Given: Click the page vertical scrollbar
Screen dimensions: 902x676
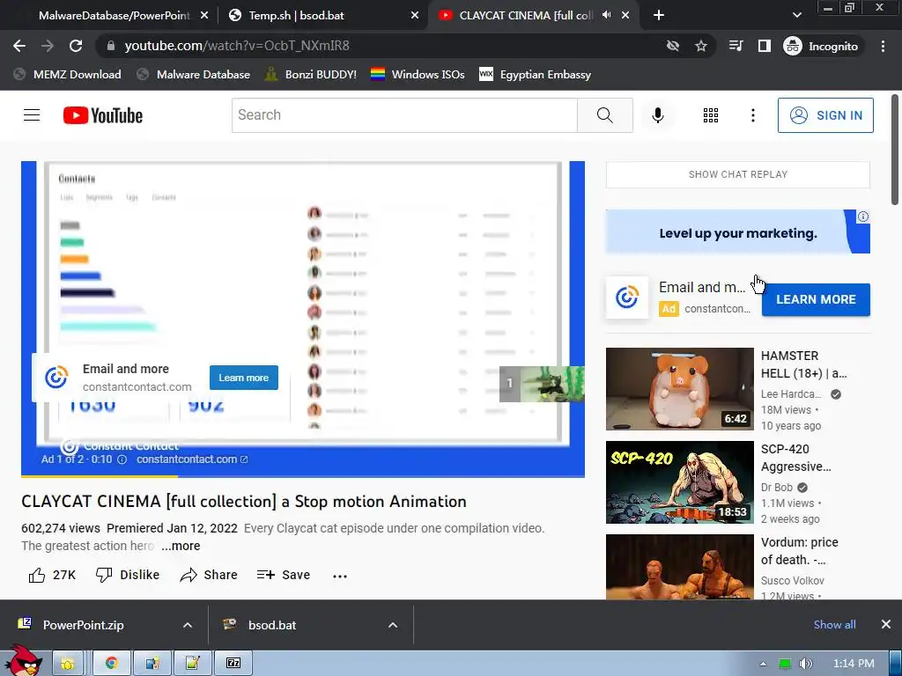Looking at the screenshot, I should click(895, 150).
